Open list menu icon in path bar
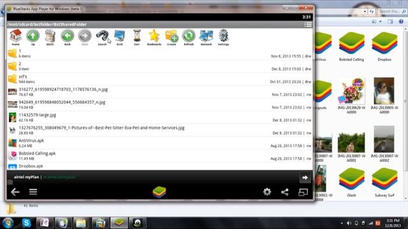The image size is (408, 229). click(x=308, y=24)
